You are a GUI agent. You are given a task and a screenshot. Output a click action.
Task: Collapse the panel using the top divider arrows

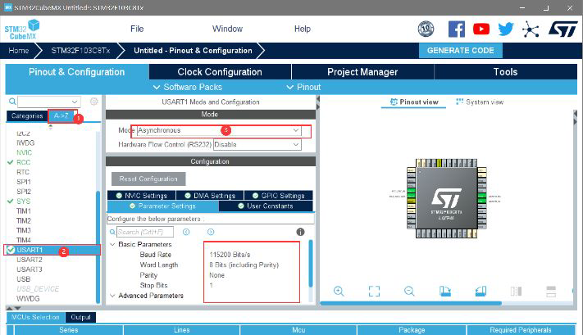pos(318,103)
